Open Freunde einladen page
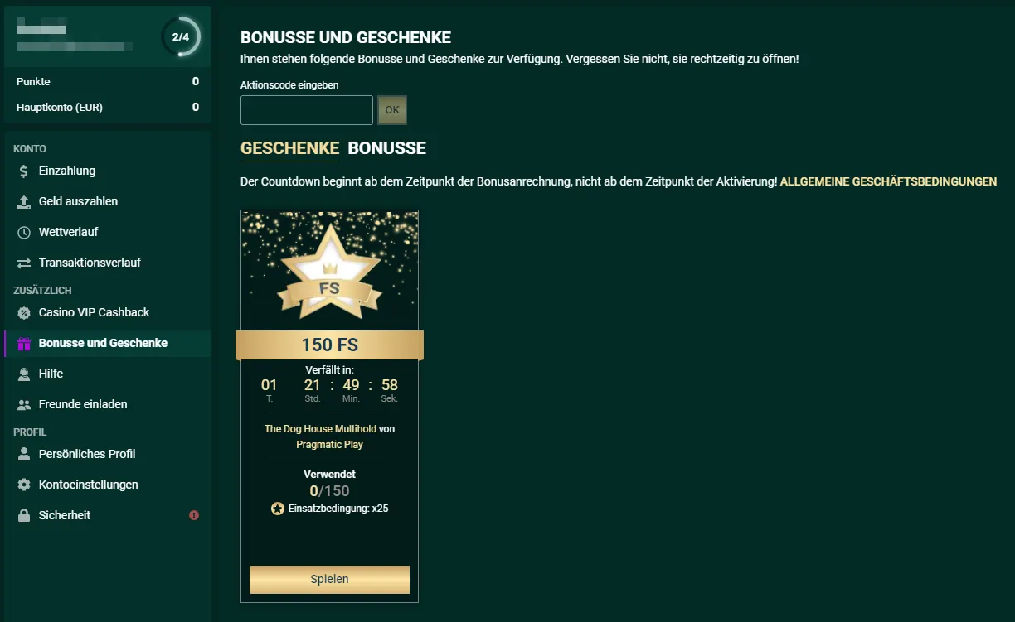Screen dimensions: 1015x622 point(108,404)
